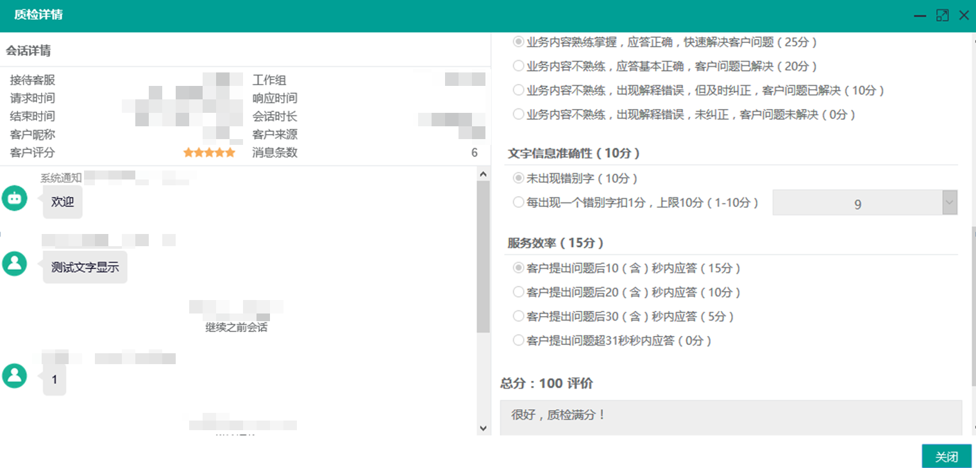
Task: Click the 结束时间 field label
Action: pyautogui.click(x=33, y=116)
